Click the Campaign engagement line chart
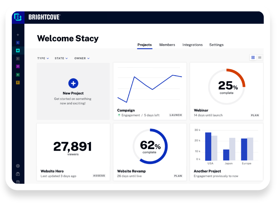Image resolution: width=278 pixels, height=207 pixels. pyautogui.click(x=150, y=85)
